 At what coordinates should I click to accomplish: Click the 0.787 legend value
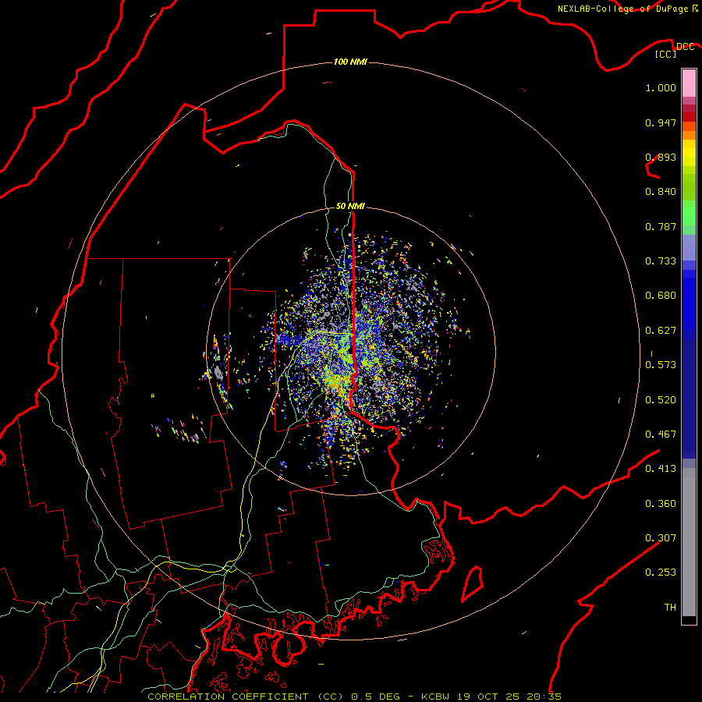pos(661,226)
